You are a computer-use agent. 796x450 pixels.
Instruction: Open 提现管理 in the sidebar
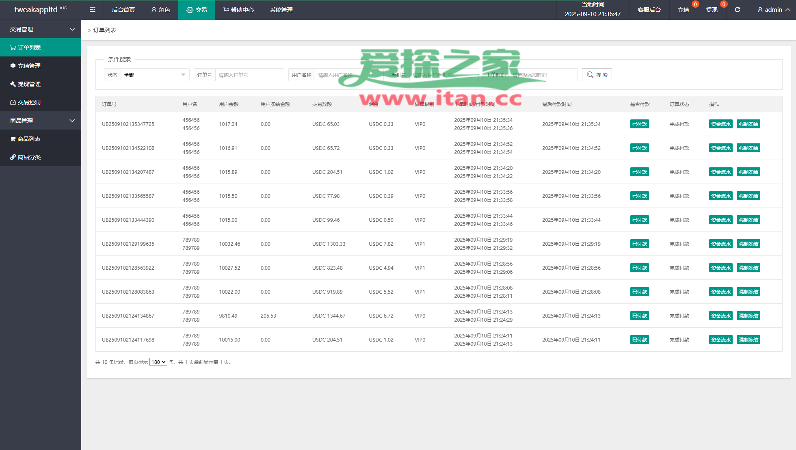tap(28, 84)
